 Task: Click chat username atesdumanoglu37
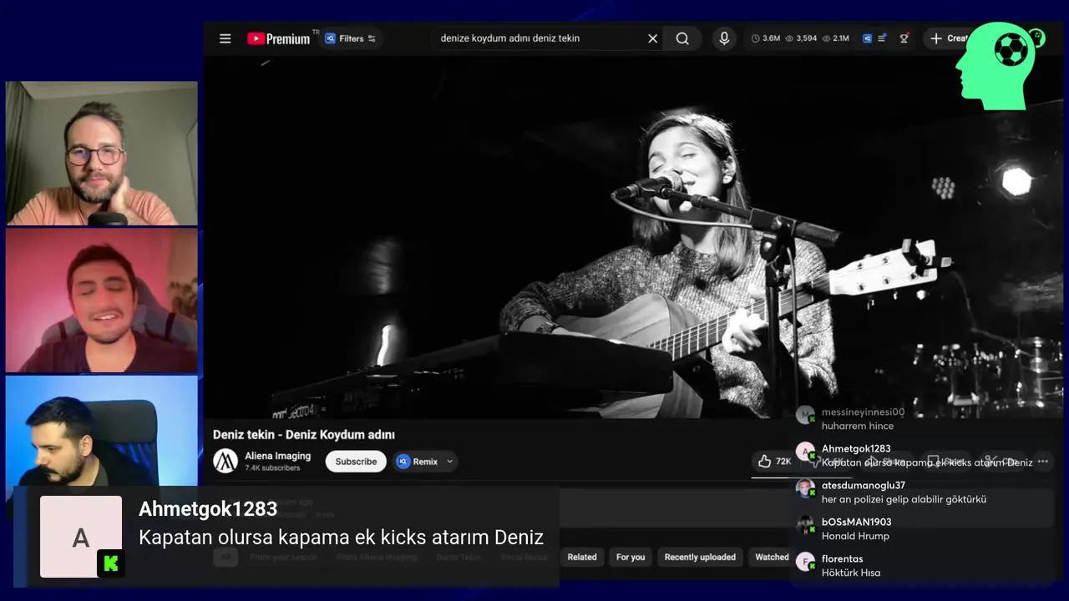point(863,486)
